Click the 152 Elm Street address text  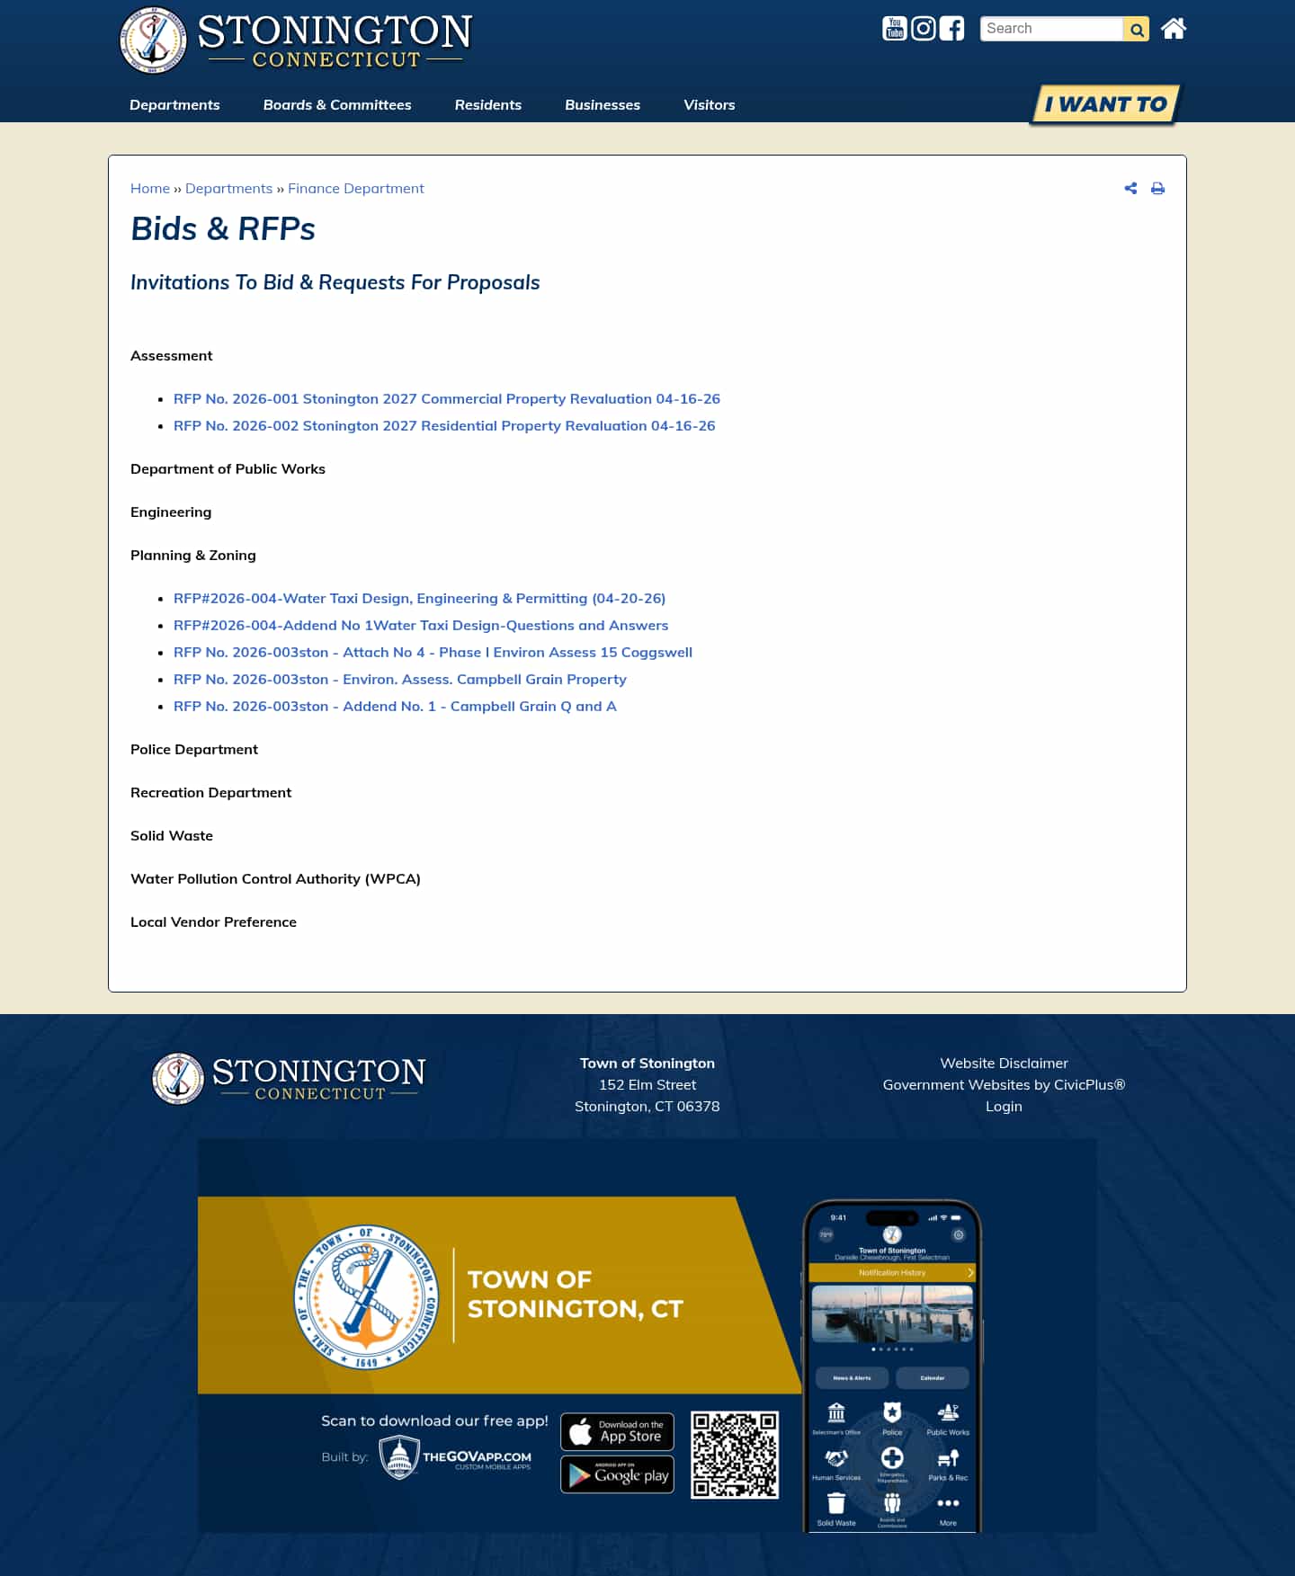tap(647, 1084)
